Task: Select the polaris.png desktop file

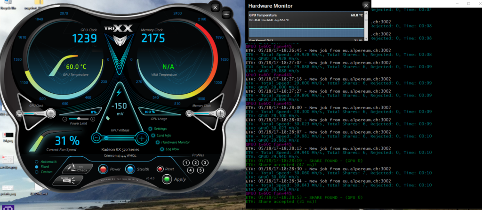Action: coord(8,190)
